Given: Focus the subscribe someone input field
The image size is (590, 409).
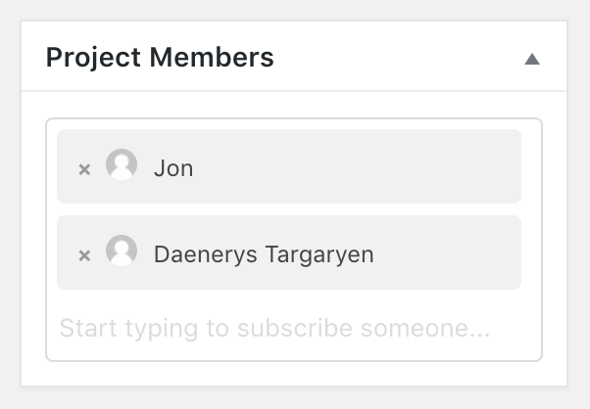Looking at the screenshot, I should [x=274, y=328].
